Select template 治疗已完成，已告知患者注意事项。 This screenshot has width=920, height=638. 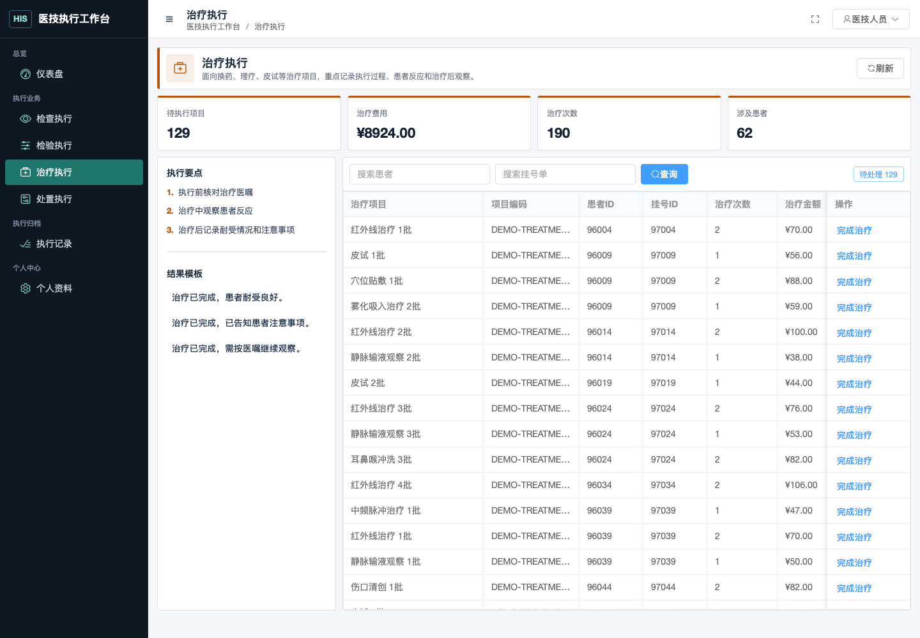(243, 323)
